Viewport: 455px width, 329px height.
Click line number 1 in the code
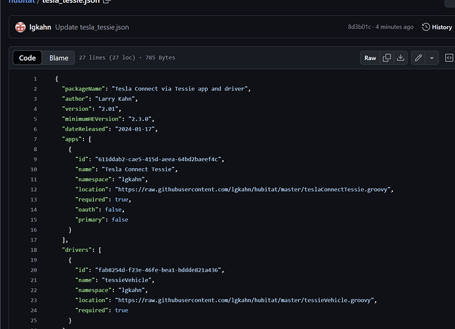35,78
